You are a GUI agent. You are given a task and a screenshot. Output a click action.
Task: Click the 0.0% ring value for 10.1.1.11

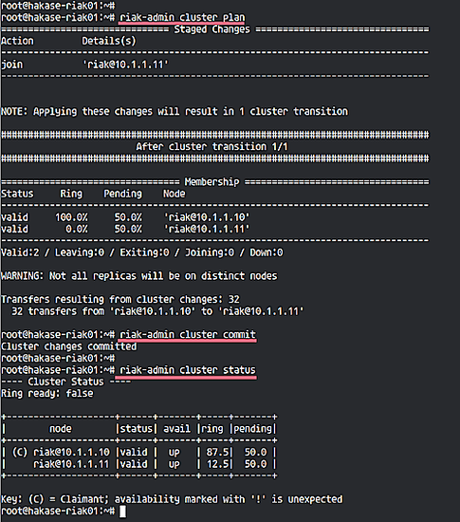[77, 229]
